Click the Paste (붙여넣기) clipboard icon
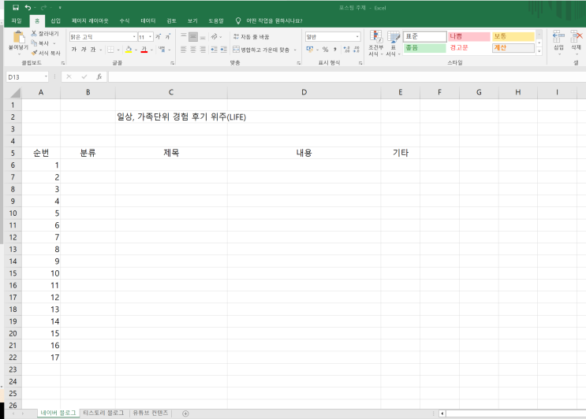Viewport: 586px width, 419px height. (19, 37)
